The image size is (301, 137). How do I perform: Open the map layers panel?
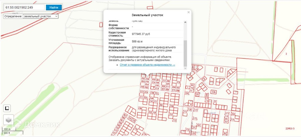(9, 120)
